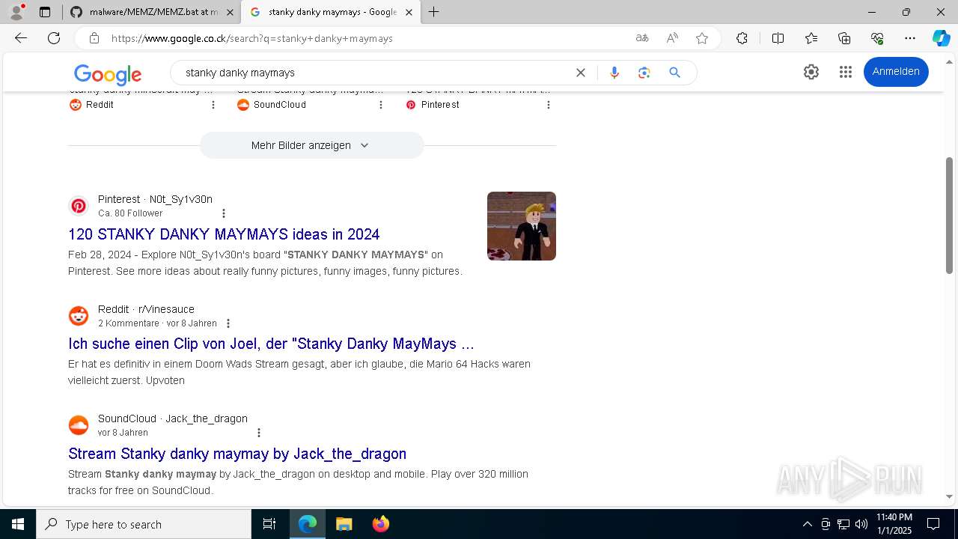
Task: Click in the Google search input field
Action: pyautogui.click(x=374, y=73)
